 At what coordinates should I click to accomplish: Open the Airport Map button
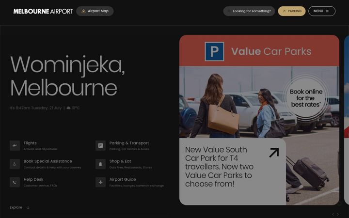(95, 11)
